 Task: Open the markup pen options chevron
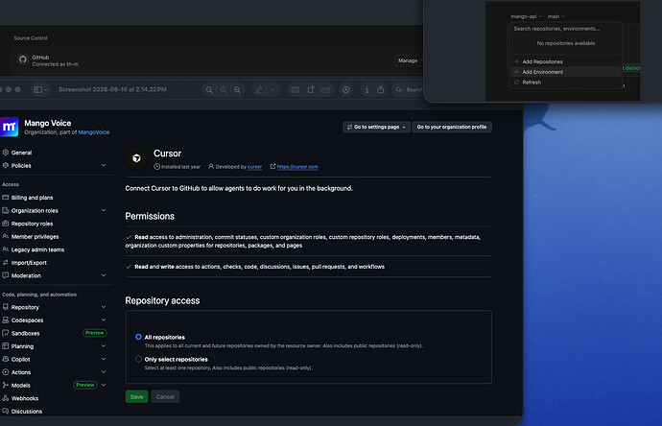click(x=273, y=89)
